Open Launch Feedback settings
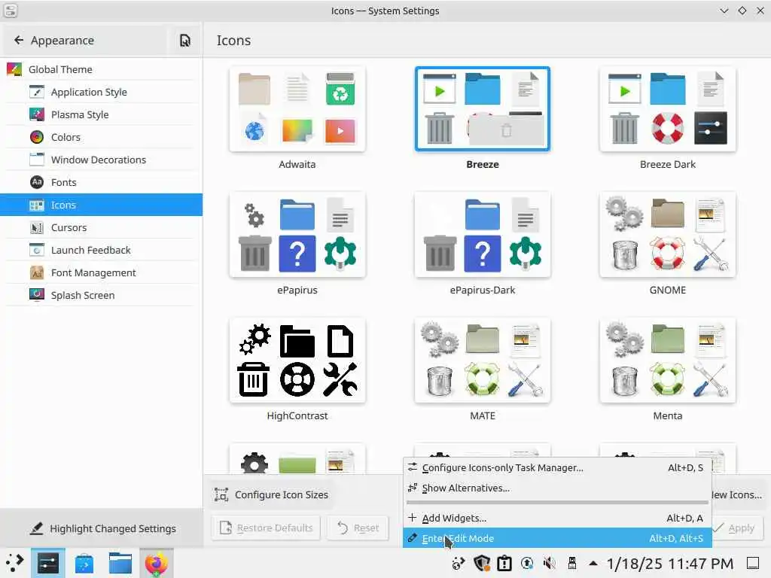Image resolution: width=771 pixels, height=578 pixels. (101, 250)
